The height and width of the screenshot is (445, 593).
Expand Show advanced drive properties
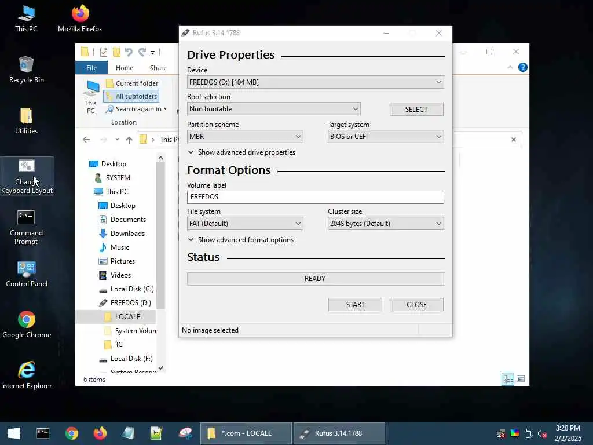241,152
